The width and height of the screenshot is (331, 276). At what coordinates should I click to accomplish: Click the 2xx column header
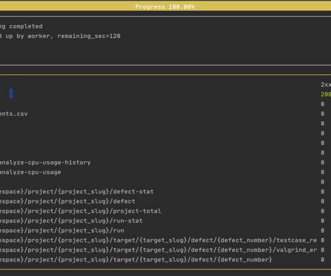pyautogui.click(x=325, y=85)
